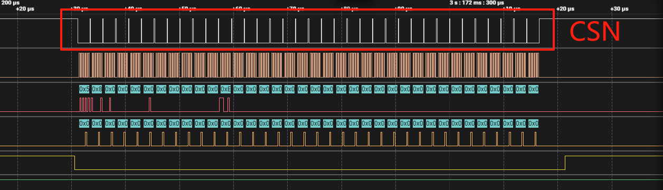Select the first 0x0 byte in fourth row
Image resolution: width=663 pixels, height=190 pixels.
[84, 123]
